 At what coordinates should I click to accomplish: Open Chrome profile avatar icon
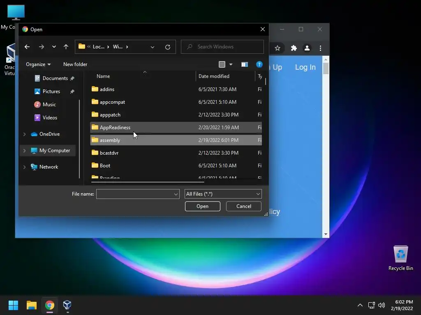coord(307,48)
